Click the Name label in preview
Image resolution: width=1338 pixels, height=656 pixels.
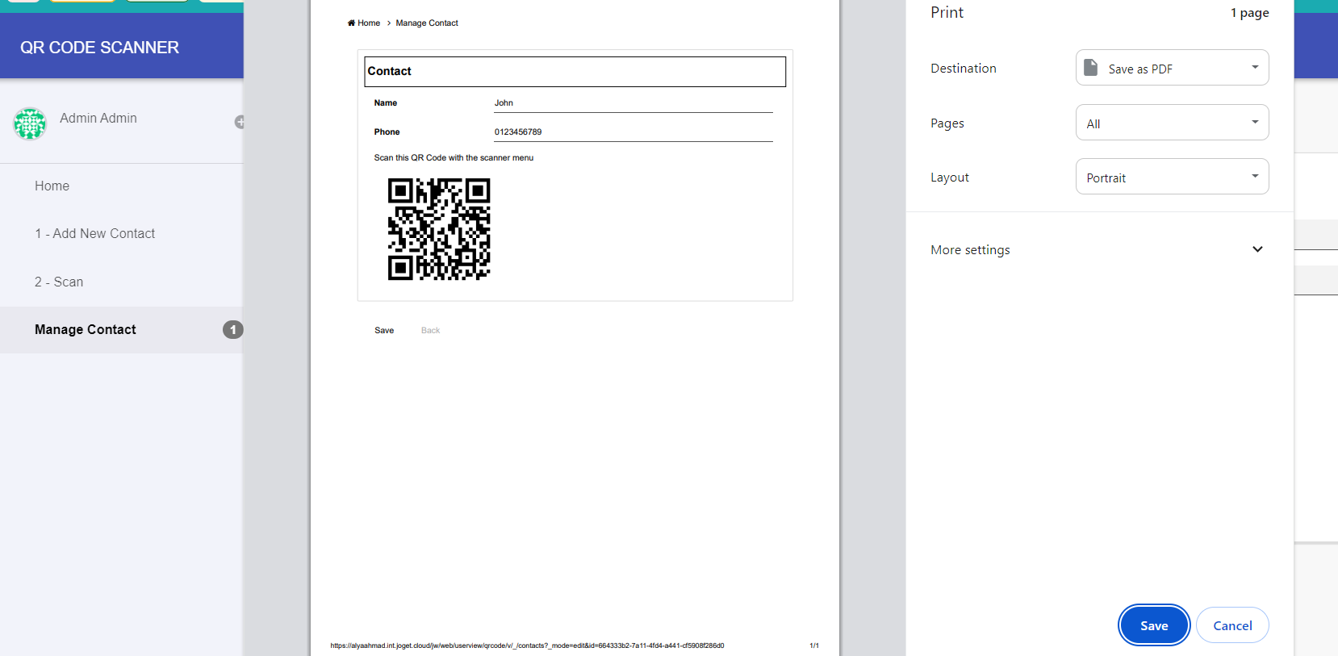coord(386,102)
